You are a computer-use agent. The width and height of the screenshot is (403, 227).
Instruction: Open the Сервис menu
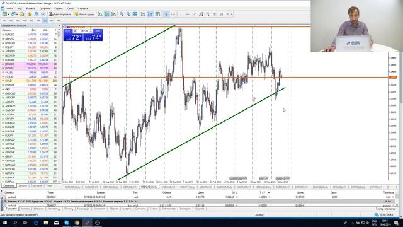59,8
